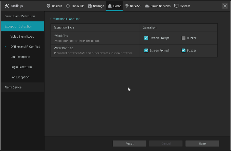Click the Network wifi icon
The width and height of the screenshot is (231, 151).
click(127, 6)
